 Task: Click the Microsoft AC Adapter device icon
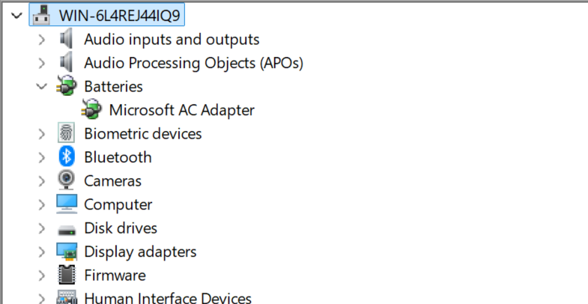(x=91, y=110)
